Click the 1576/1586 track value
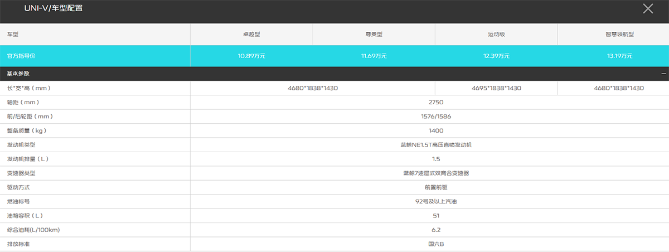The height and width of the screenshot is (252, 669). tap(436, 117)
